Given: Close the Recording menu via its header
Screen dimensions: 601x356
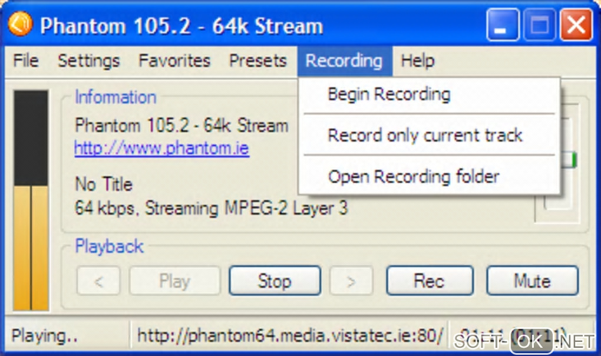Looking at the screenshot, I should [345, 61].
